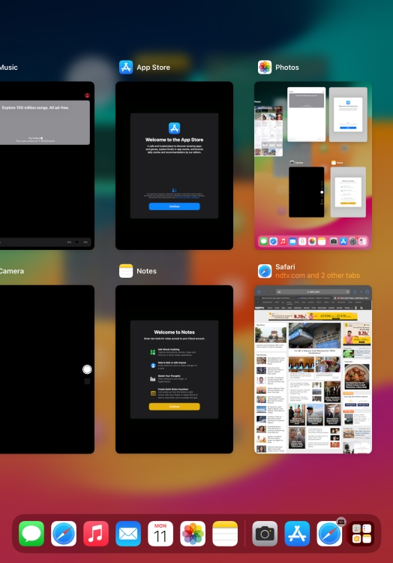Open the first Safari icon in the dock
Image resolution: width=393 pixels, height=563 pixels.
tap(64, 534)
